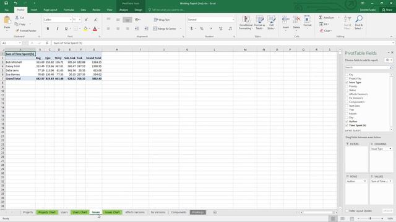This screenshot has width=396, height=222.
Task: Switch to the Page Layout tab
Action: (50, 10)
